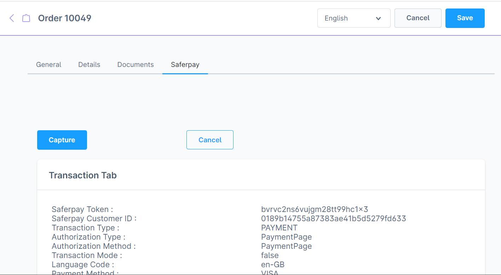Click the VISA payment method value

(x=270, y=273)
